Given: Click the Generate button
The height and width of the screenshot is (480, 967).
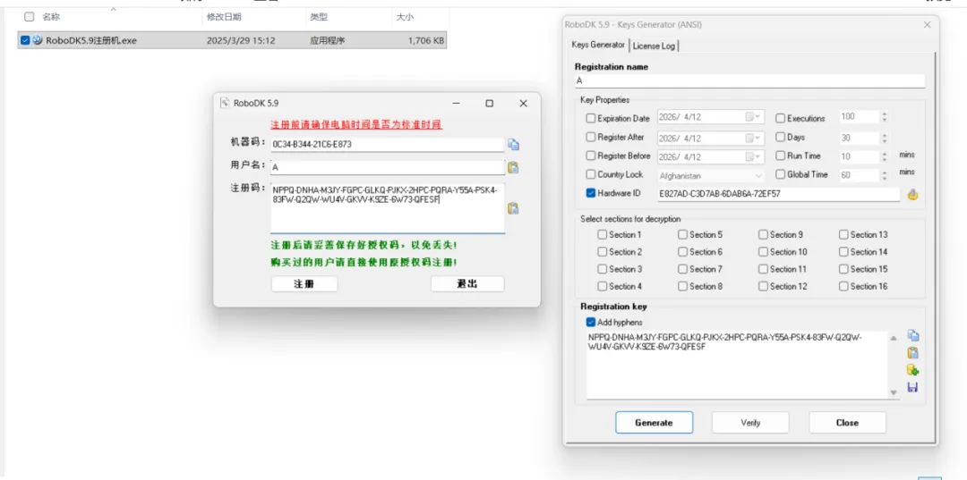Looking at the screenshot, I should (654, 423).
